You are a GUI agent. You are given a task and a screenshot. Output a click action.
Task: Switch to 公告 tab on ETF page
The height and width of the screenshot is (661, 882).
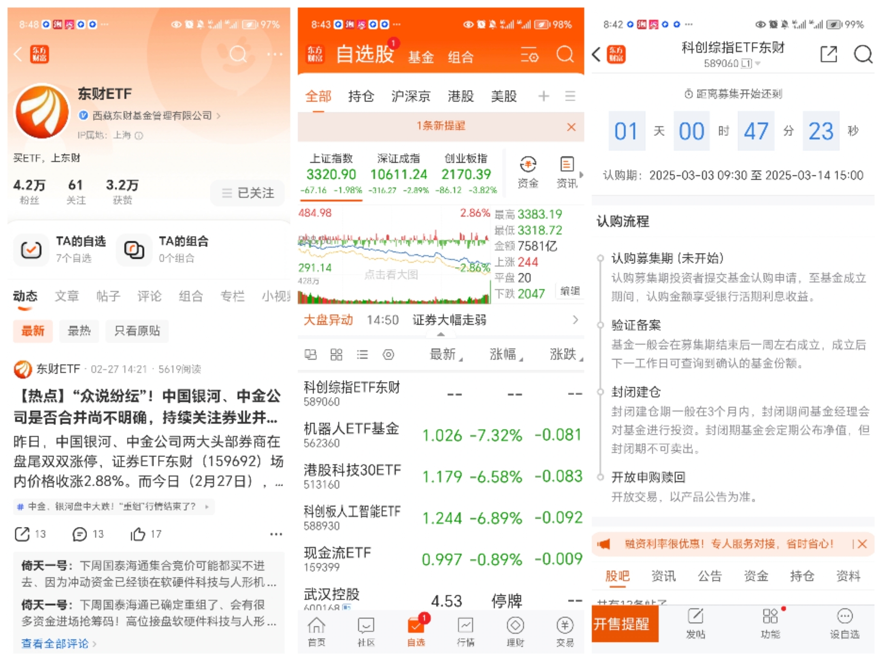[x=710, y=576]
